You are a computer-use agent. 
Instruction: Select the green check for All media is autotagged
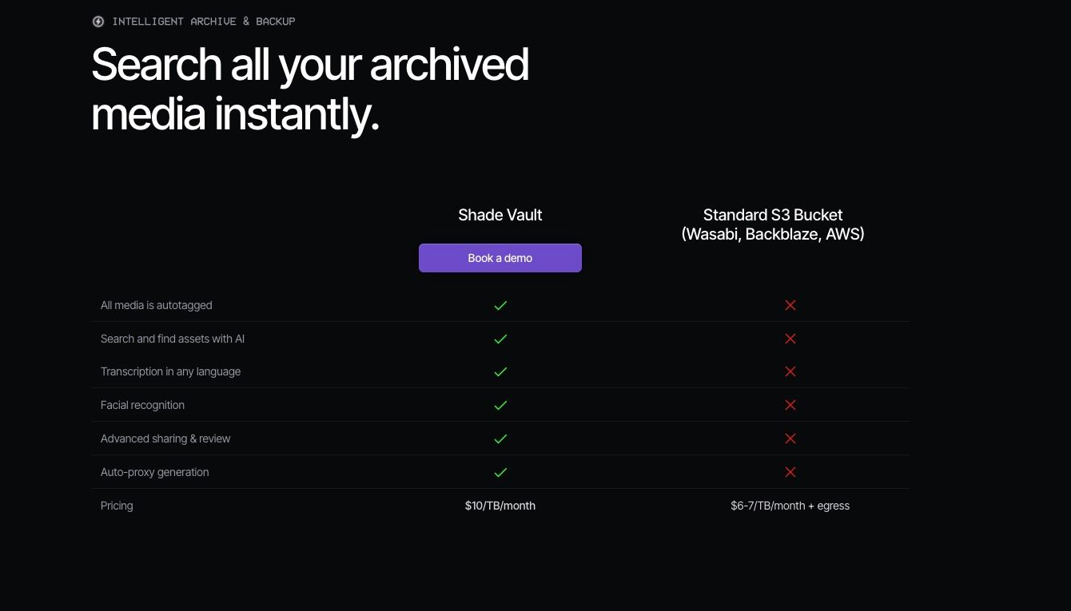[x=500, y=305]
